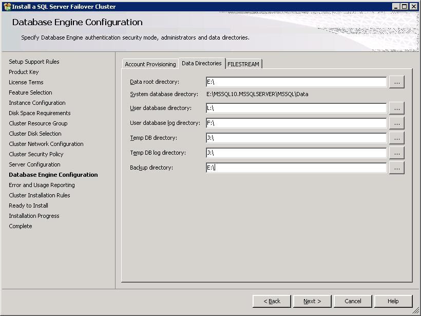Click the System database directory path text
Viewport: 421px width, 316px height.
pos(257,95)
